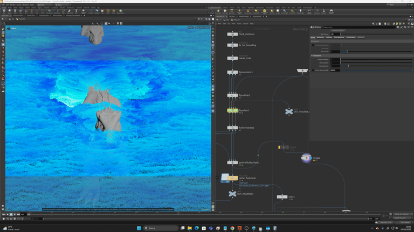Select the File shelf tool
This screenshot has width=414, height=232.
pos(102,11)
